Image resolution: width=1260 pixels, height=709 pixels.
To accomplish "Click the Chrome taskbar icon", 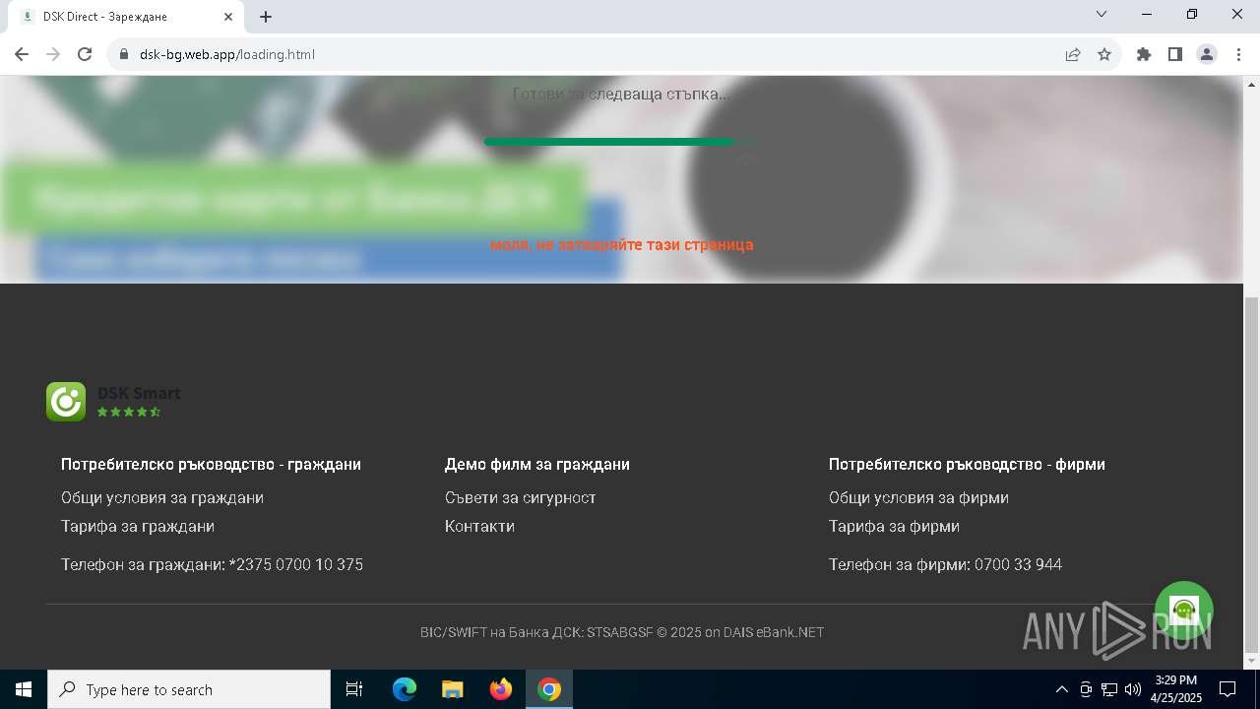I will click(549, 689).
